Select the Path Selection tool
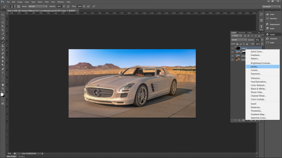This screenshot has height=158, width=282. point(3,77)
